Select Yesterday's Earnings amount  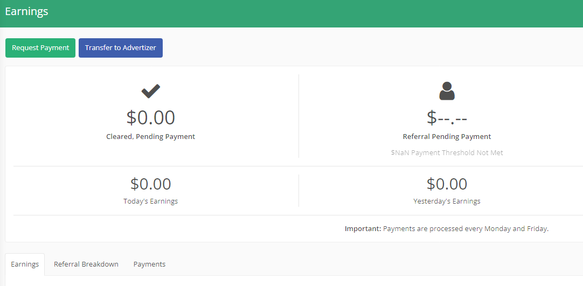[x=447, y=184]
